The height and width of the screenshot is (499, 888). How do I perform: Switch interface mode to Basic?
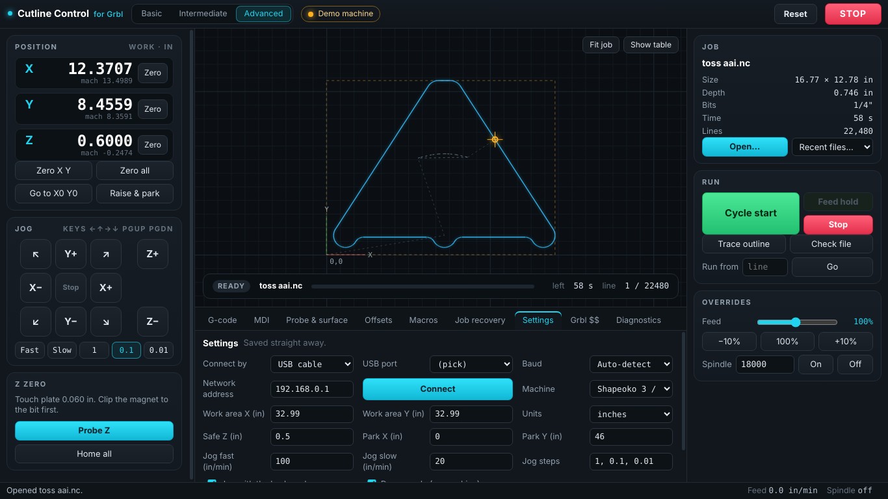(151, 14)
